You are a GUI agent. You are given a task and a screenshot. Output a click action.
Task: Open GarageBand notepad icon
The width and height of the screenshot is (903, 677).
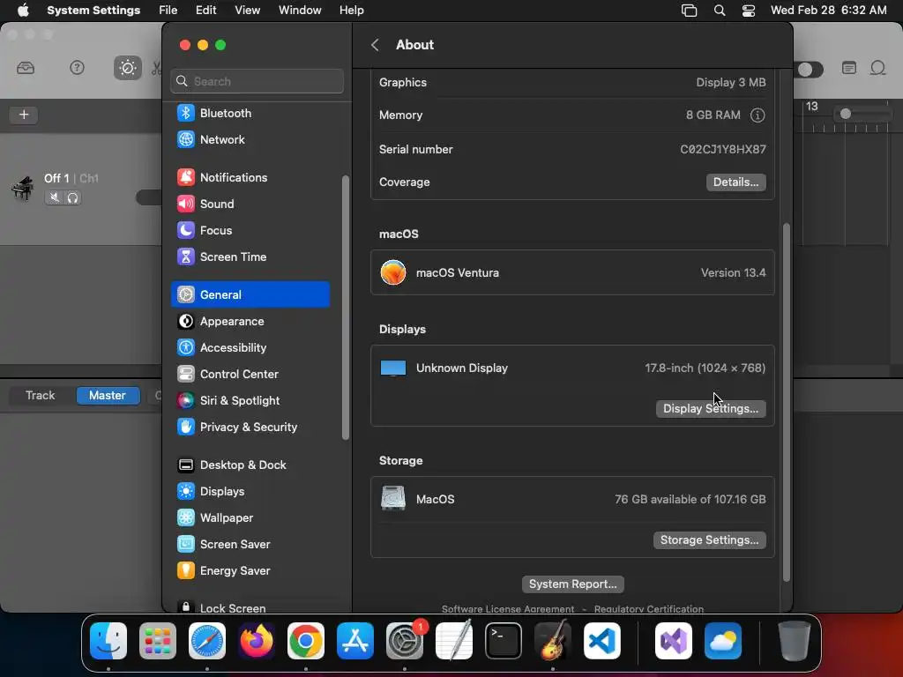pos(849,68)
